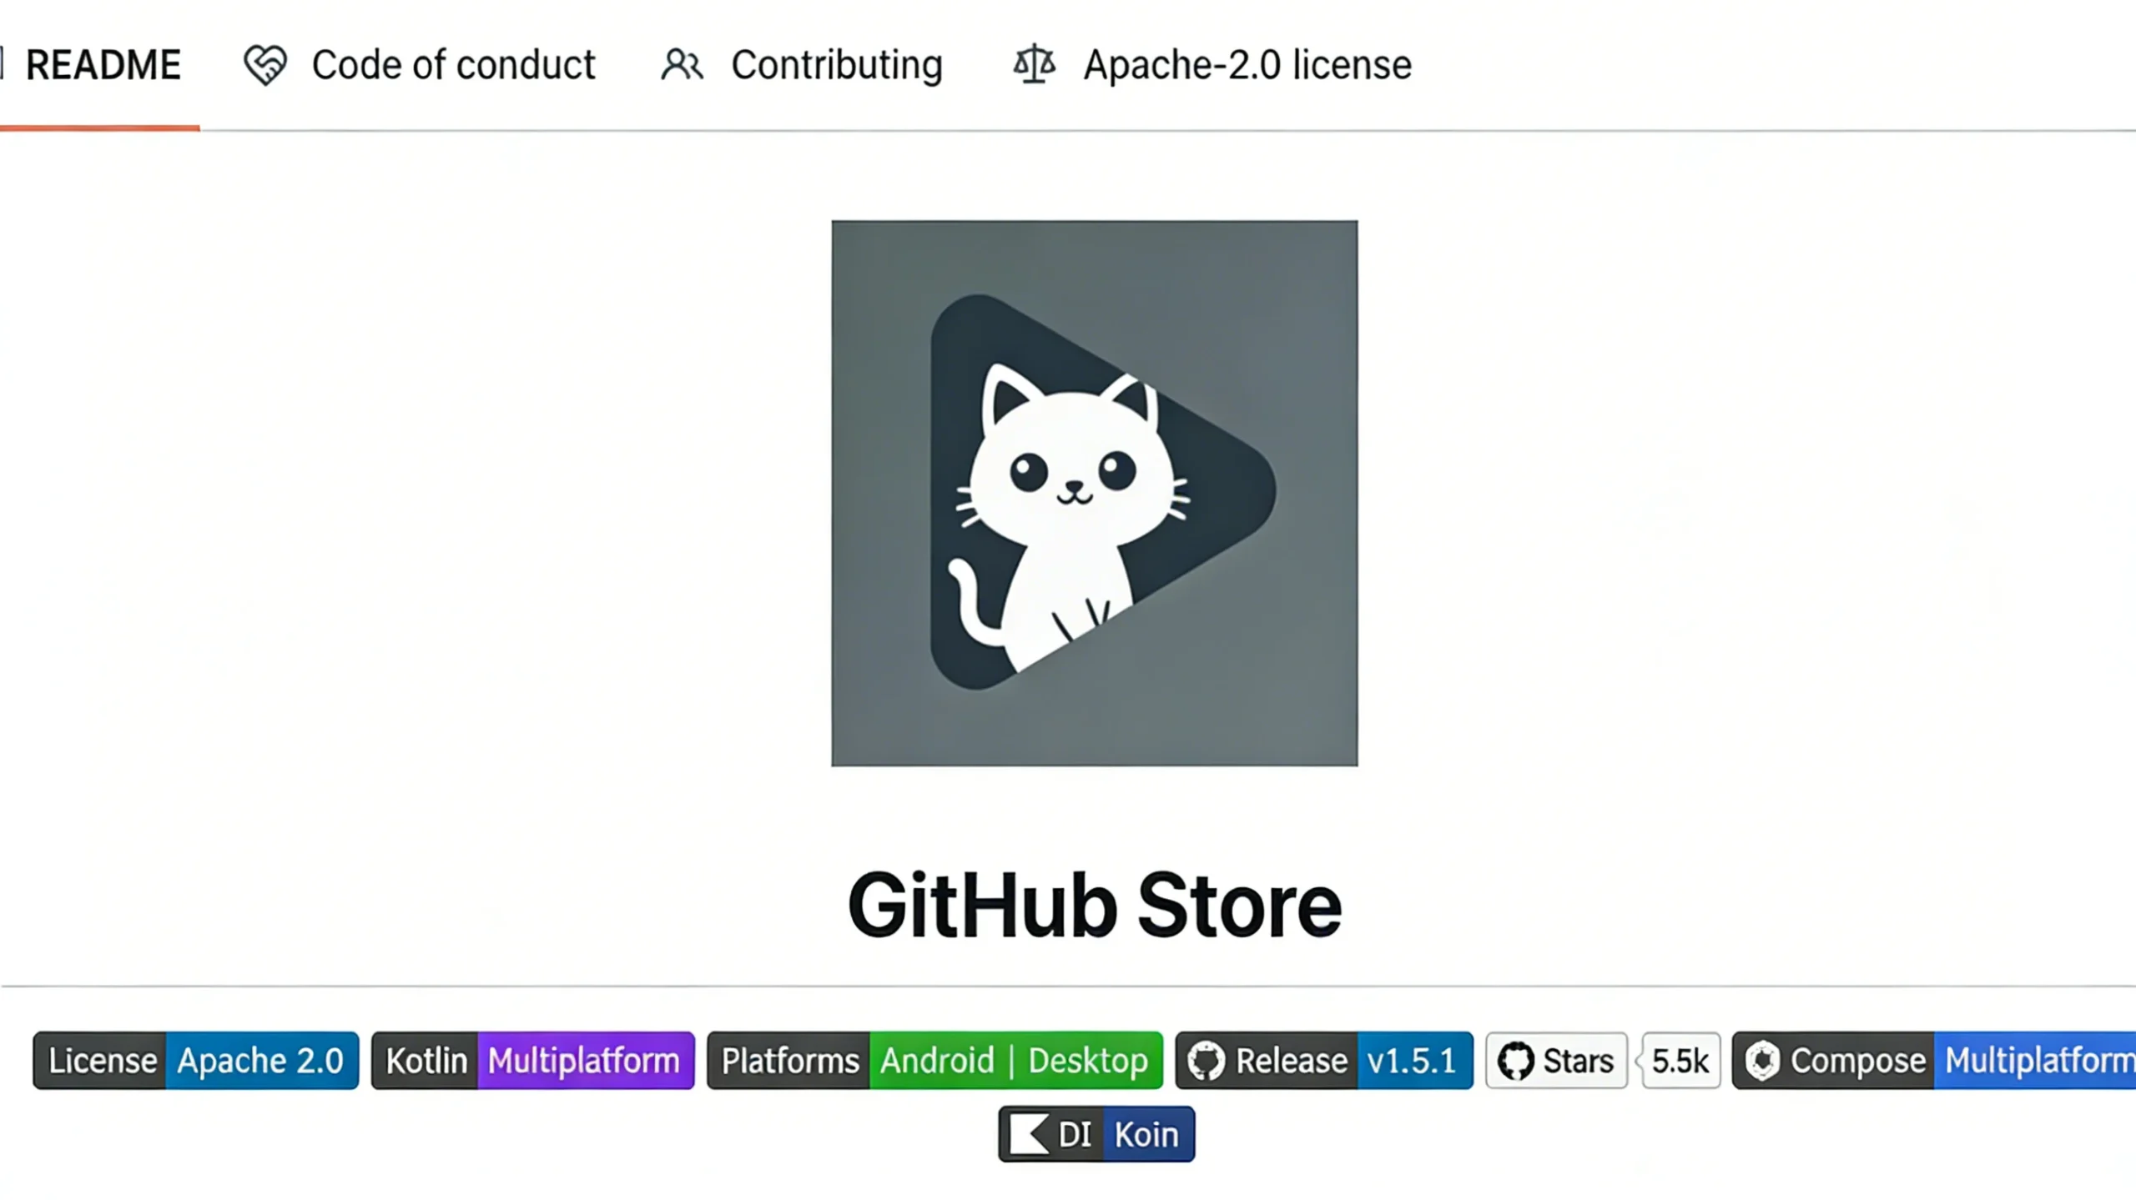The height and width of the screenshot is (1200, 2136).
Task: Click the GitHub icon in Release badge
Action: tap(1207, 1061)
